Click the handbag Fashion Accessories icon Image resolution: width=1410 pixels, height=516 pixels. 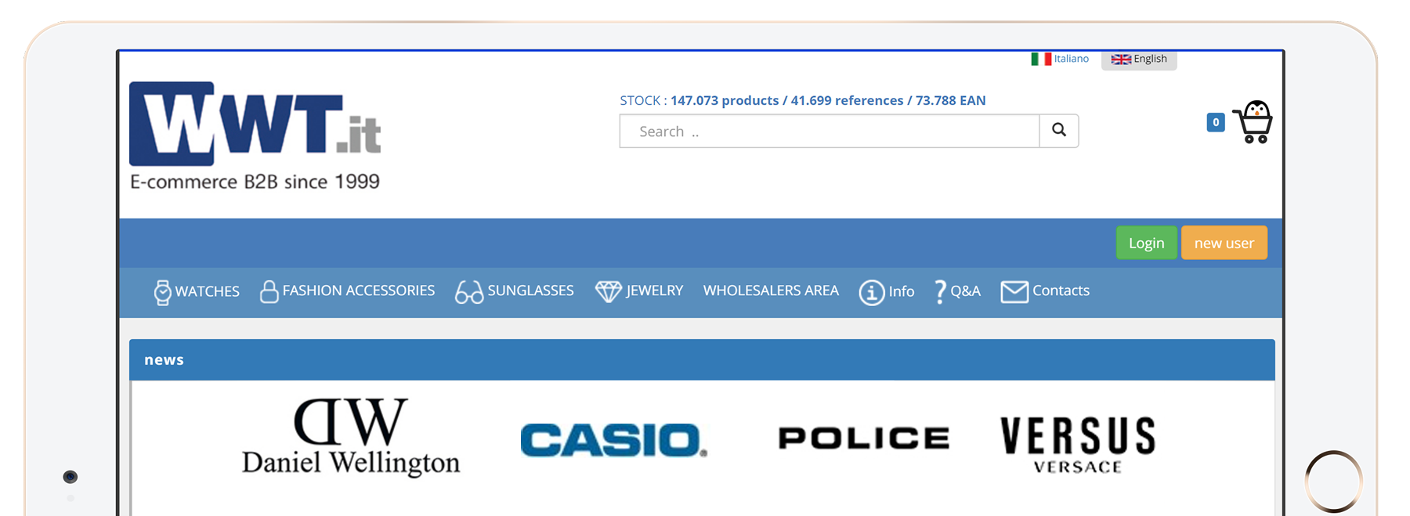pyautogui.click(x=269, y=291)
